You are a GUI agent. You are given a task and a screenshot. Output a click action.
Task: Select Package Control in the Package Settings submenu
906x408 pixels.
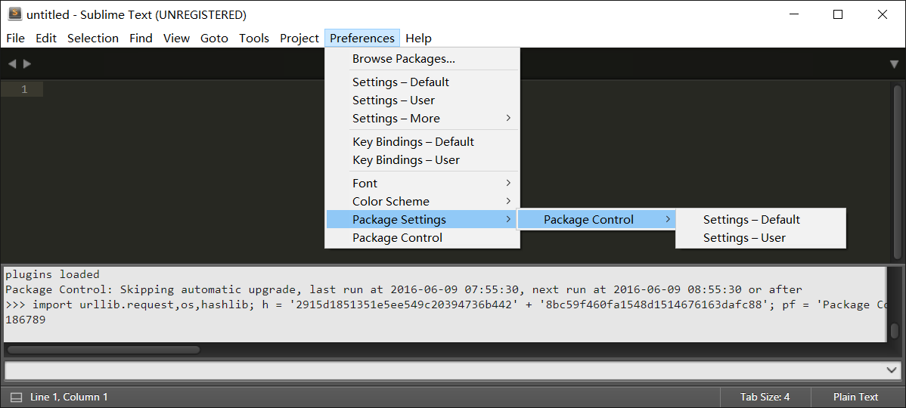(596, 219)
